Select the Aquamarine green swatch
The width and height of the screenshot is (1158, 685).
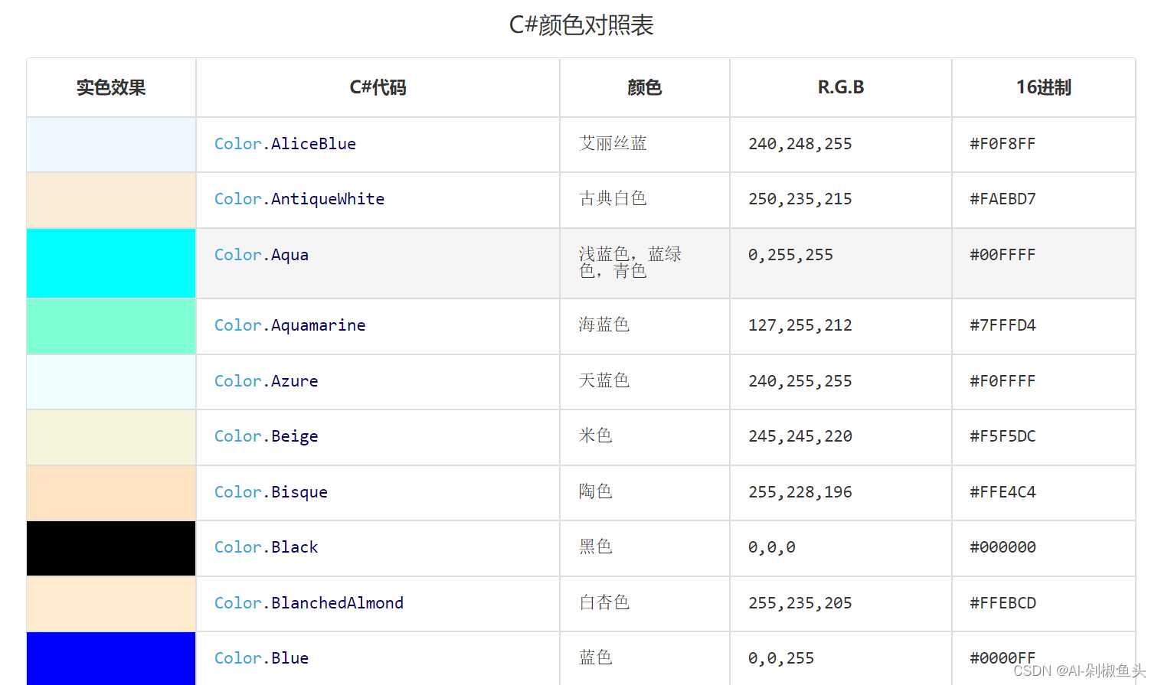tap(110, 325)
